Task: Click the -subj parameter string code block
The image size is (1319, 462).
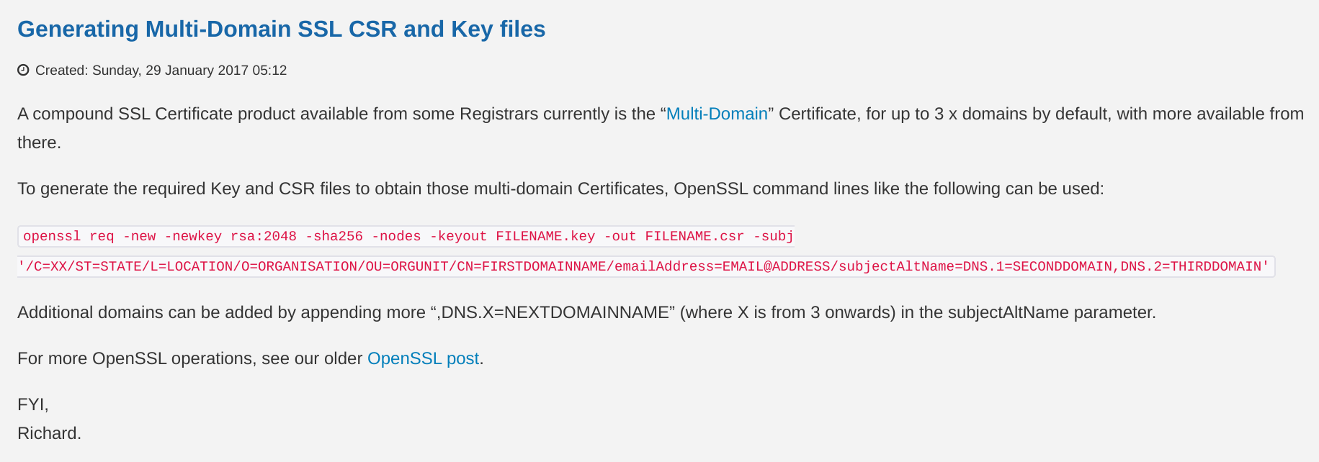Action: coord(646,266)
